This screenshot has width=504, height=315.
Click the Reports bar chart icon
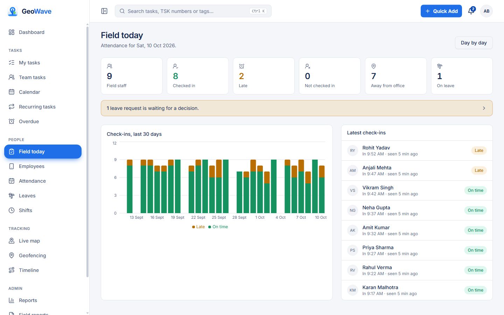coord(12,300)
